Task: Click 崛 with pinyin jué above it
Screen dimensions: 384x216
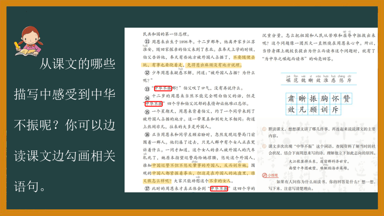Action: tap(288, 80)
